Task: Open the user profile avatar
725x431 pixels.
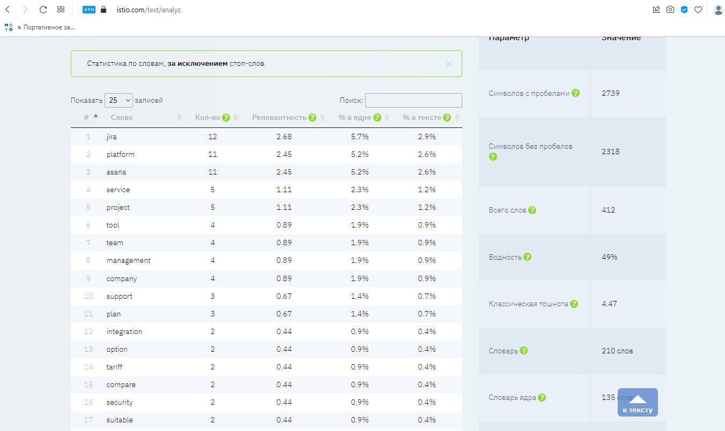Action: tap(719, 10)
